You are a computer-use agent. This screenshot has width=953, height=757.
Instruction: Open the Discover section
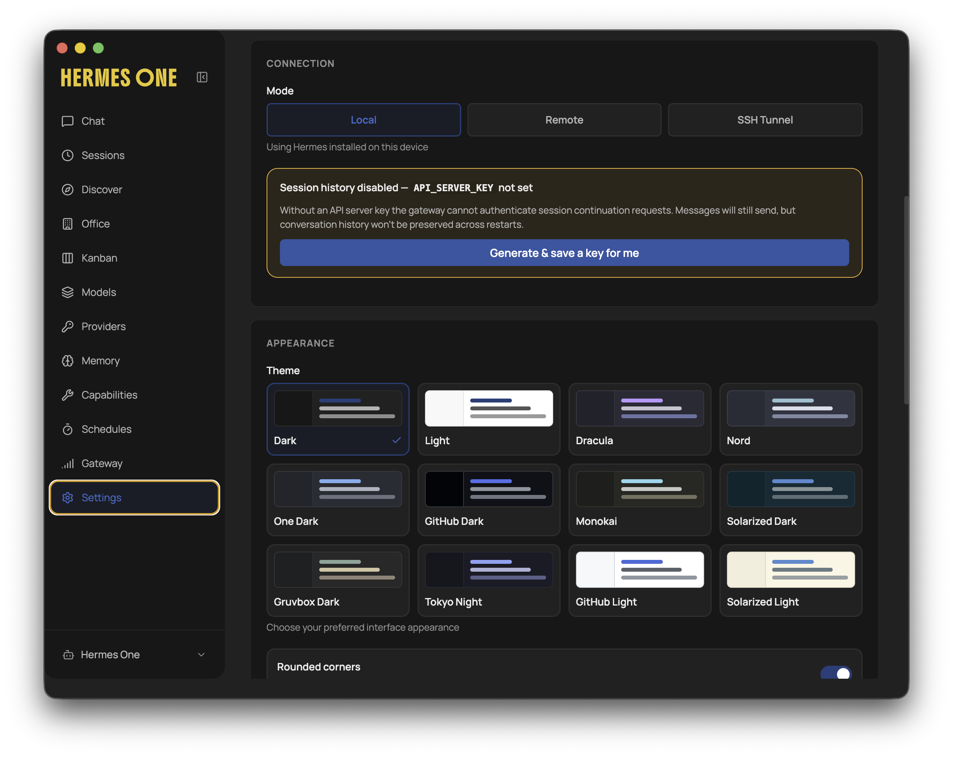(x=134, y=189)
